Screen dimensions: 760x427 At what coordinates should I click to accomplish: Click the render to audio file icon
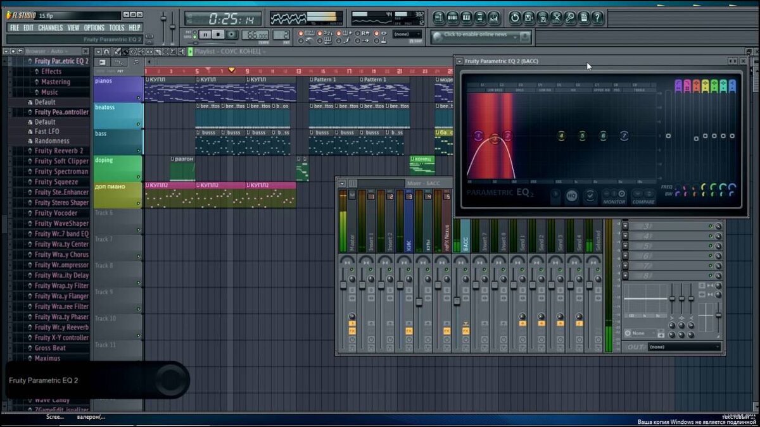coord(542,18)
